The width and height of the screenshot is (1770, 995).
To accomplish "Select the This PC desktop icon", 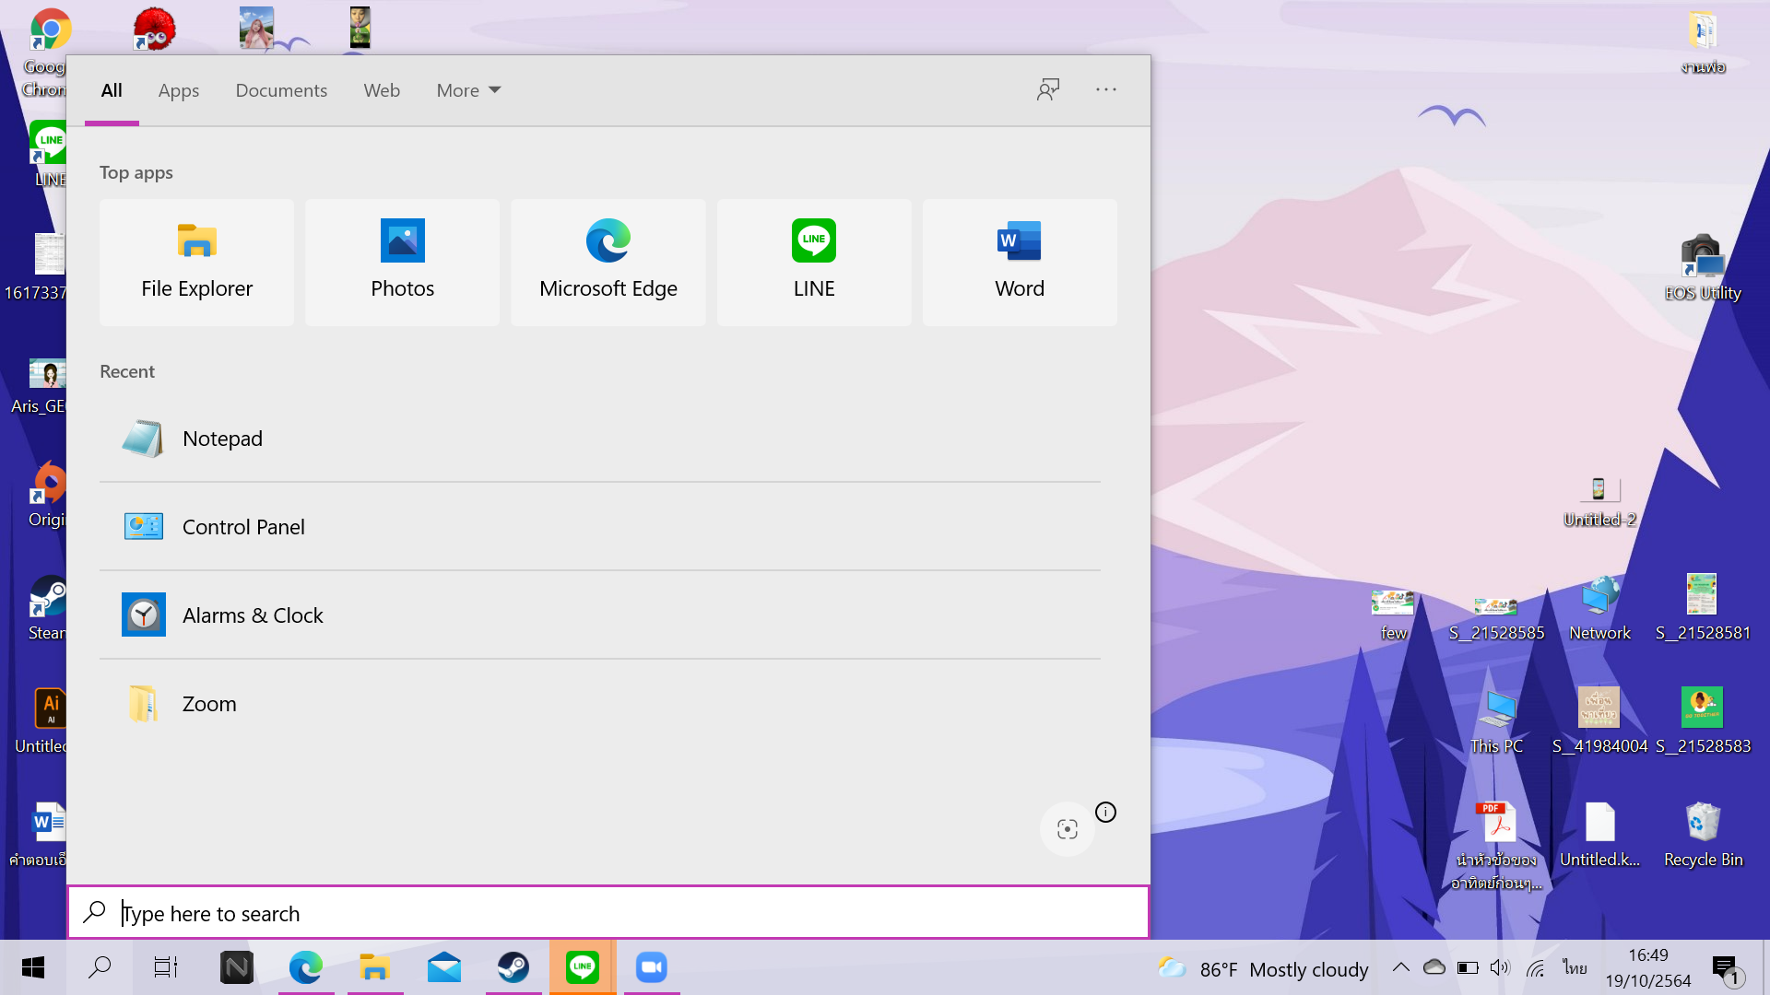I will [1496, 721].
